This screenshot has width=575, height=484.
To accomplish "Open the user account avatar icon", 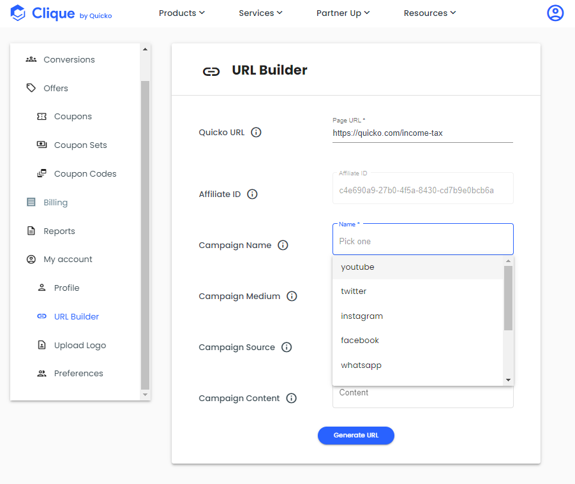I will tap(555, 13).
